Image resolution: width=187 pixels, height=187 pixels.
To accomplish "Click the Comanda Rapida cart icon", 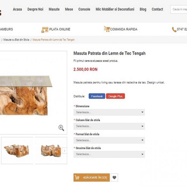I will tap(107, 29).
